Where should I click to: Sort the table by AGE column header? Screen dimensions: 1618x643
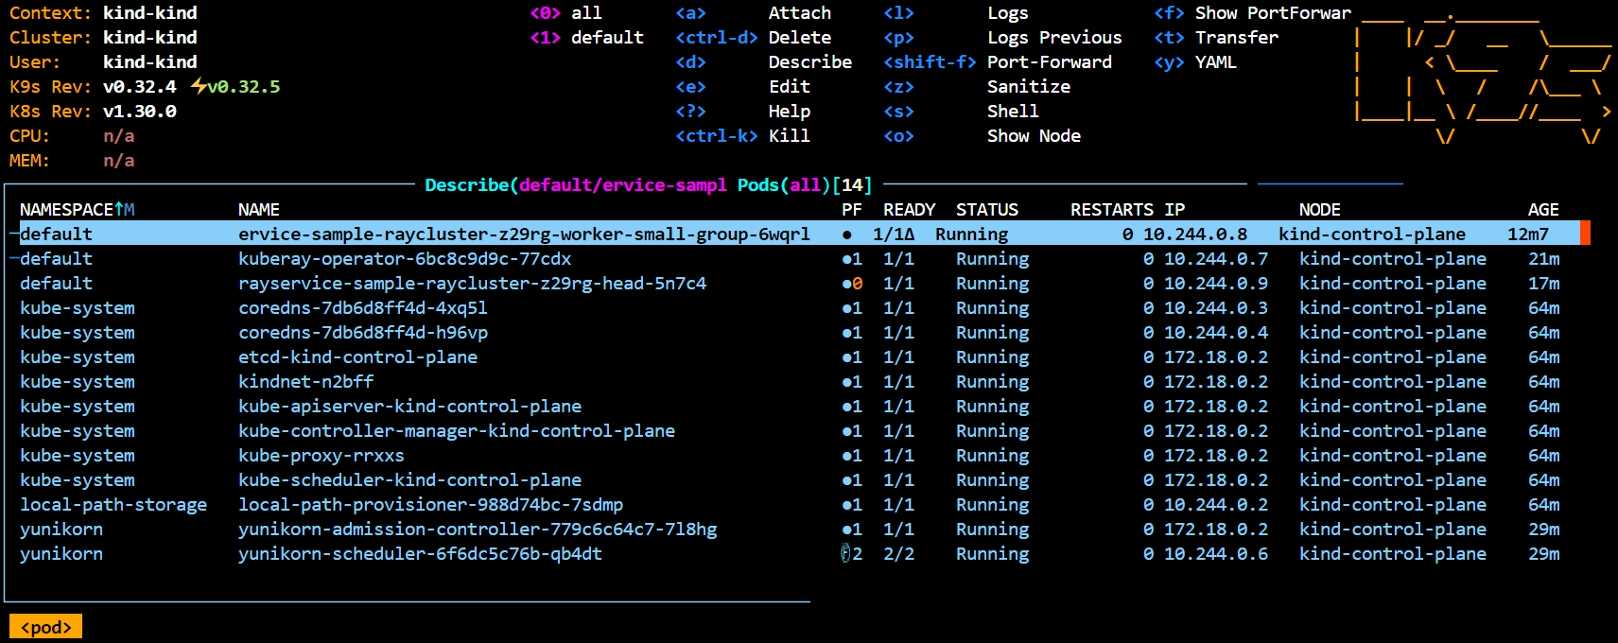click(1542, 209)
